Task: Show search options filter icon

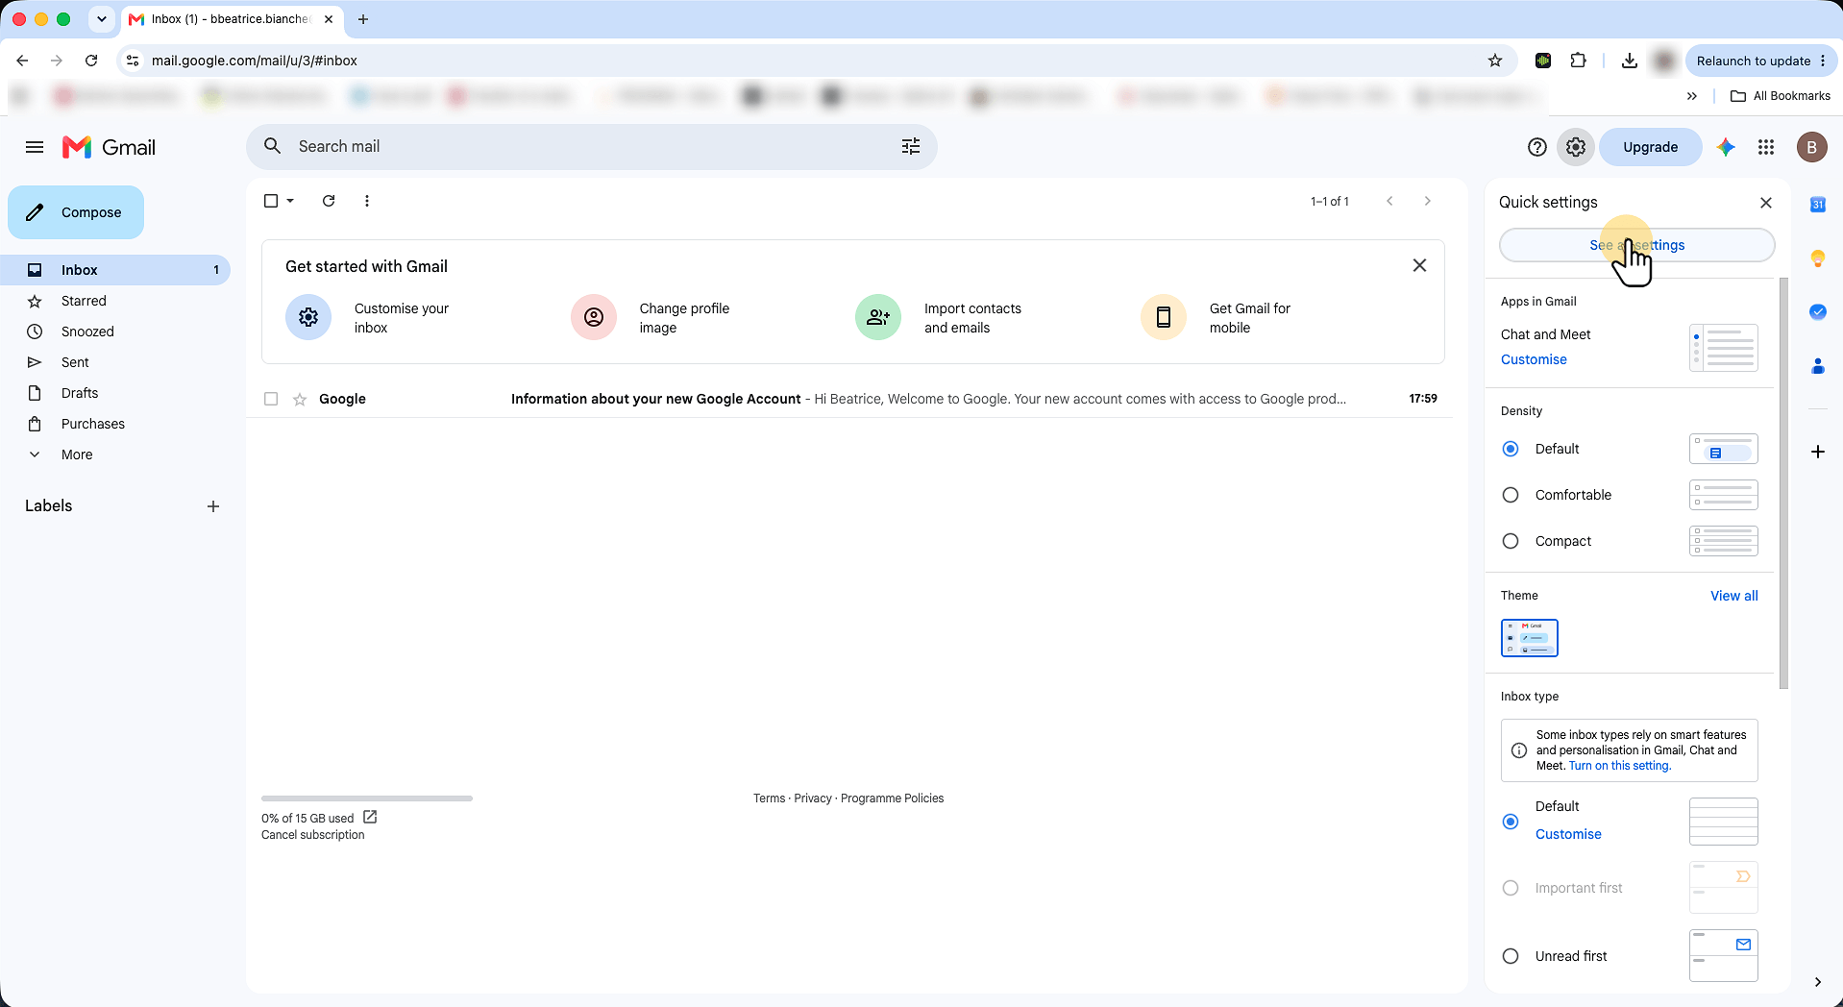Action: (x=911, y=146)
